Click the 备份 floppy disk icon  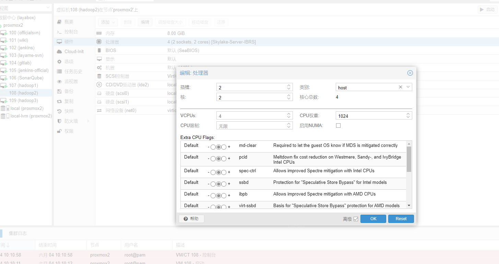tap(59, 91)
